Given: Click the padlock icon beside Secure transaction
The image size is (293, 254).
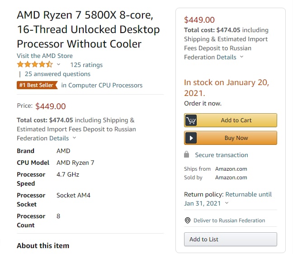Looking at the screenshot, I should point(186,154).
